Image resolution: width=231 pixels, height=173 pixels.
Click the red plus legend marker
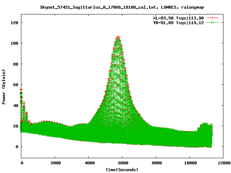click(212, 18)
